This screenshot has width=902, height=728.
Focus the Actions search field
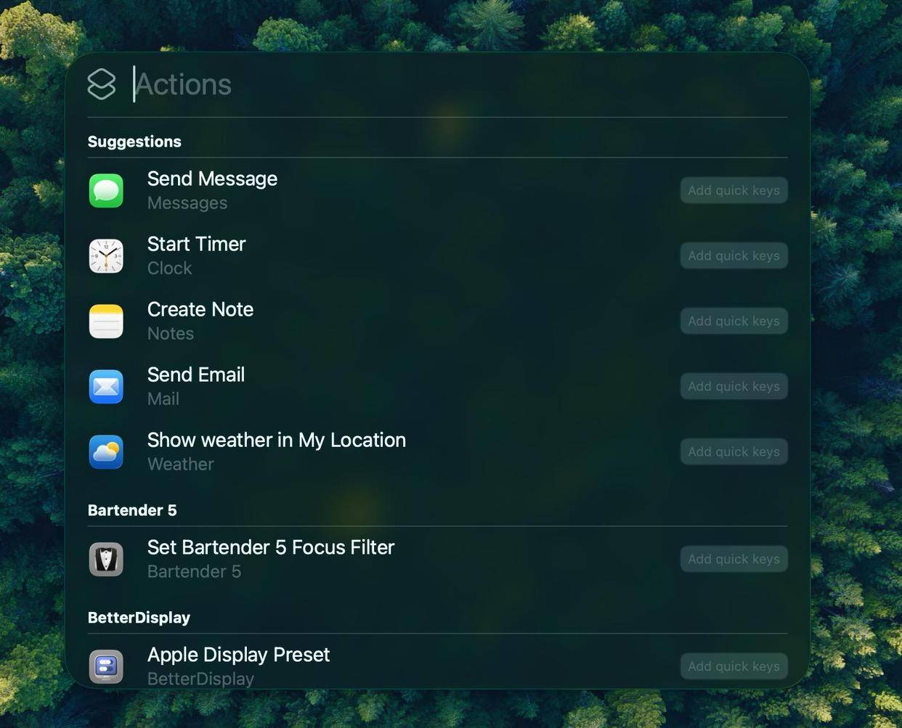coord(460,84)
